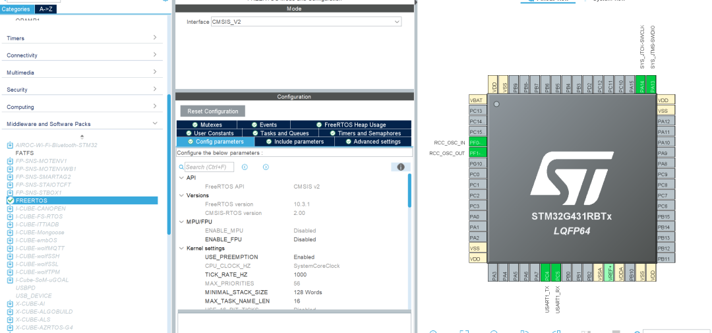Screen dimensions: 712x333
Task: Select pin PB9 on the chip
Action: click(516, 84)
